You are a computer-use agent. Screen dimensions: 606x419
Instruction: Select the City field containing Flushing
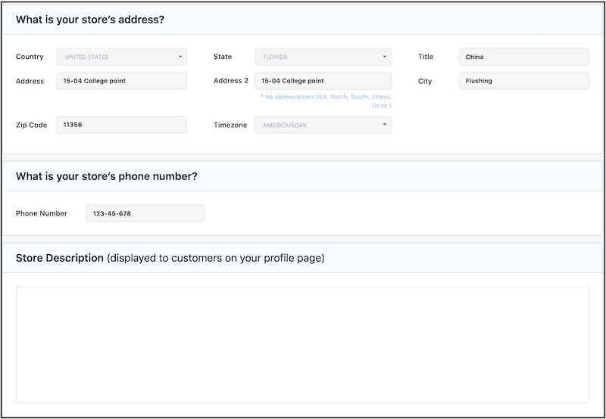523,81
